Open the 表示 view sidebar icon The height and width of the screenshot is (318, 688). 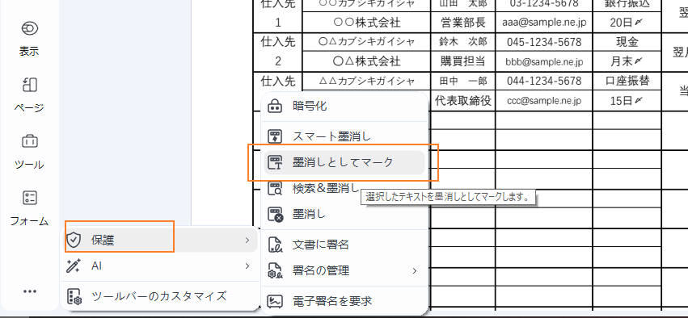[x=29, y=28]
